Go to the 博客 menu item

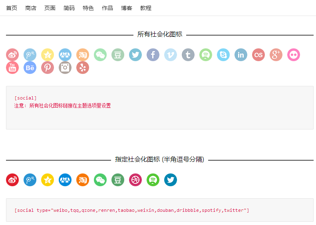pos(127,8)
